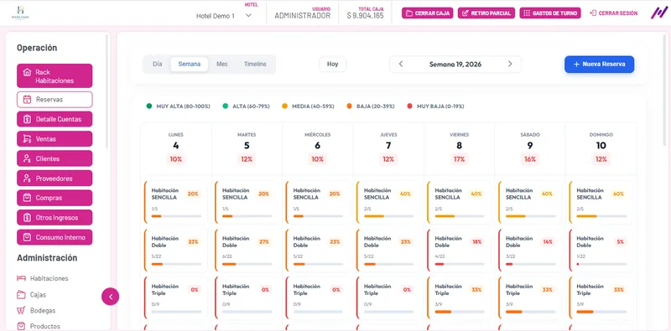Image resolution: width=671 pixels, height=331 pixels.
Task: Click the Miércoles 6 day header
Action: [318, 149]
